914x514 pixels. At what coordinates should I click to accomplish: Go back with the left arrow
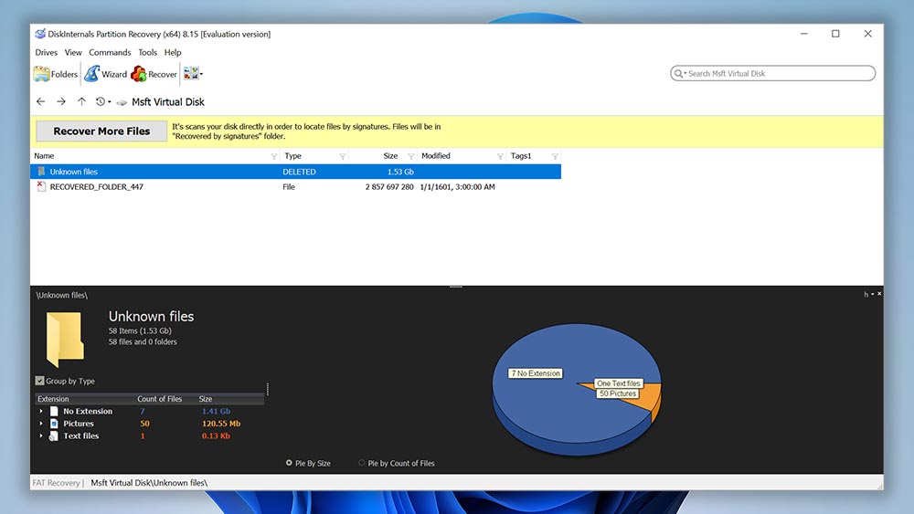pos(41,101)
